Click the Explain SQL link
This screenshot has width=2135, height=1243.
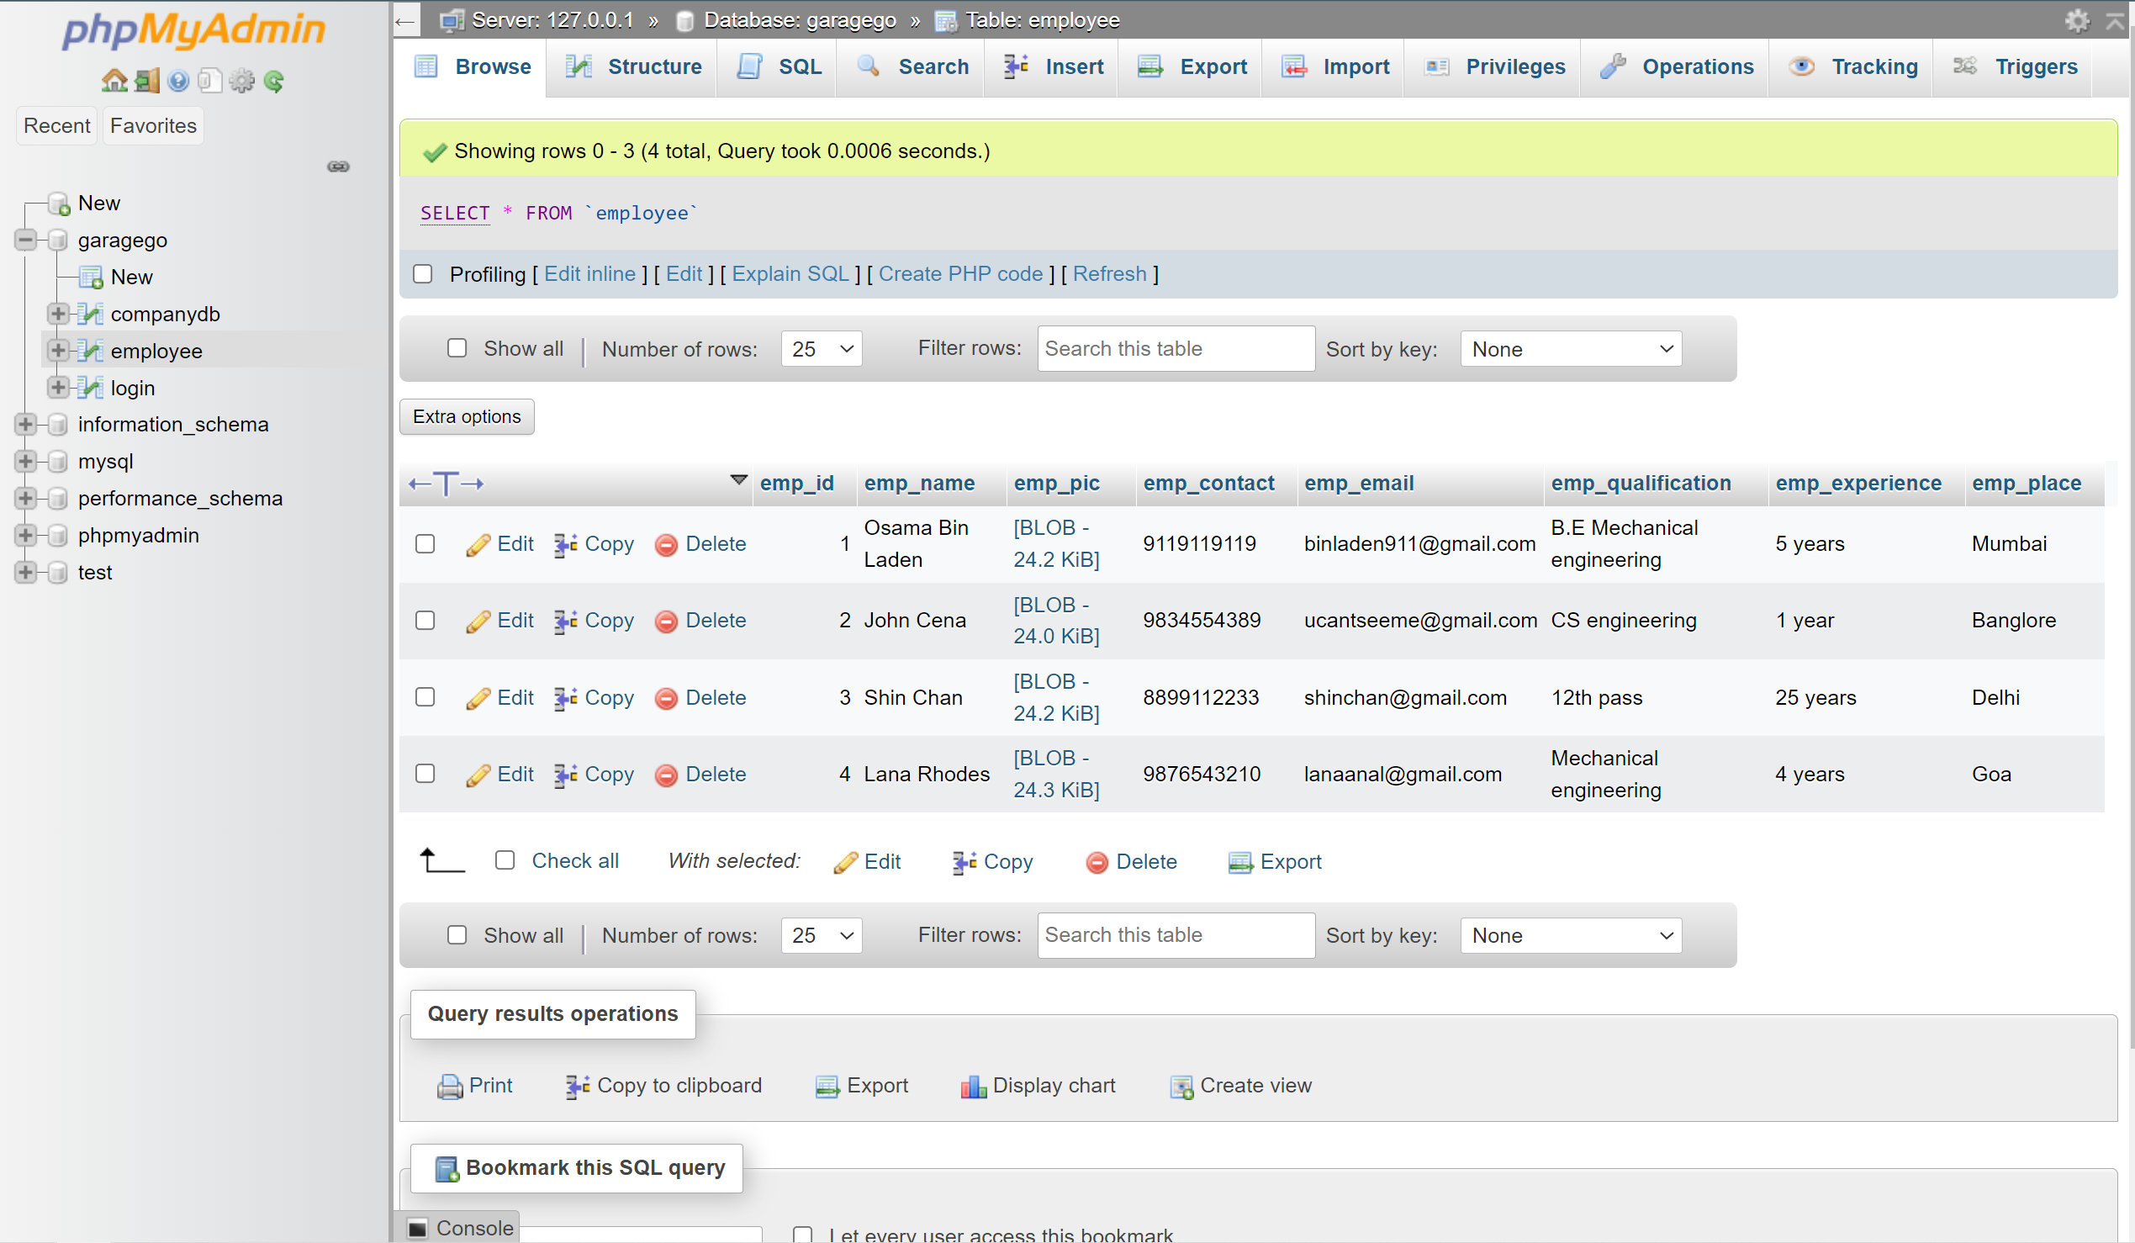(x=790, y=273)
